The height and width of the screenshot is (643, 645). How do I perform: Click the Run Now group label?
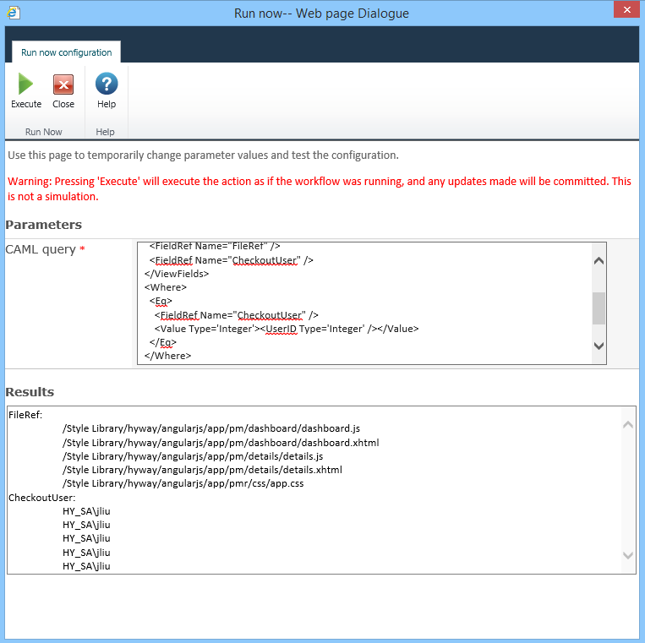click(x=43, y=132)
